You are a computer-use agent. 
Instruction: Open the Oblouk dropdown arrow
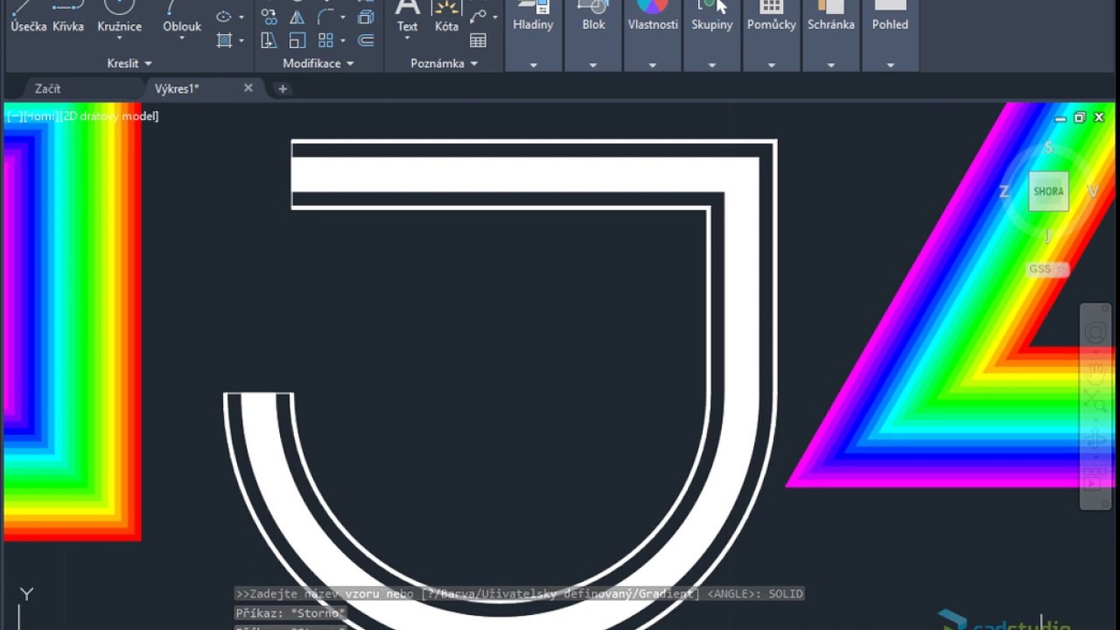[182, 38]
